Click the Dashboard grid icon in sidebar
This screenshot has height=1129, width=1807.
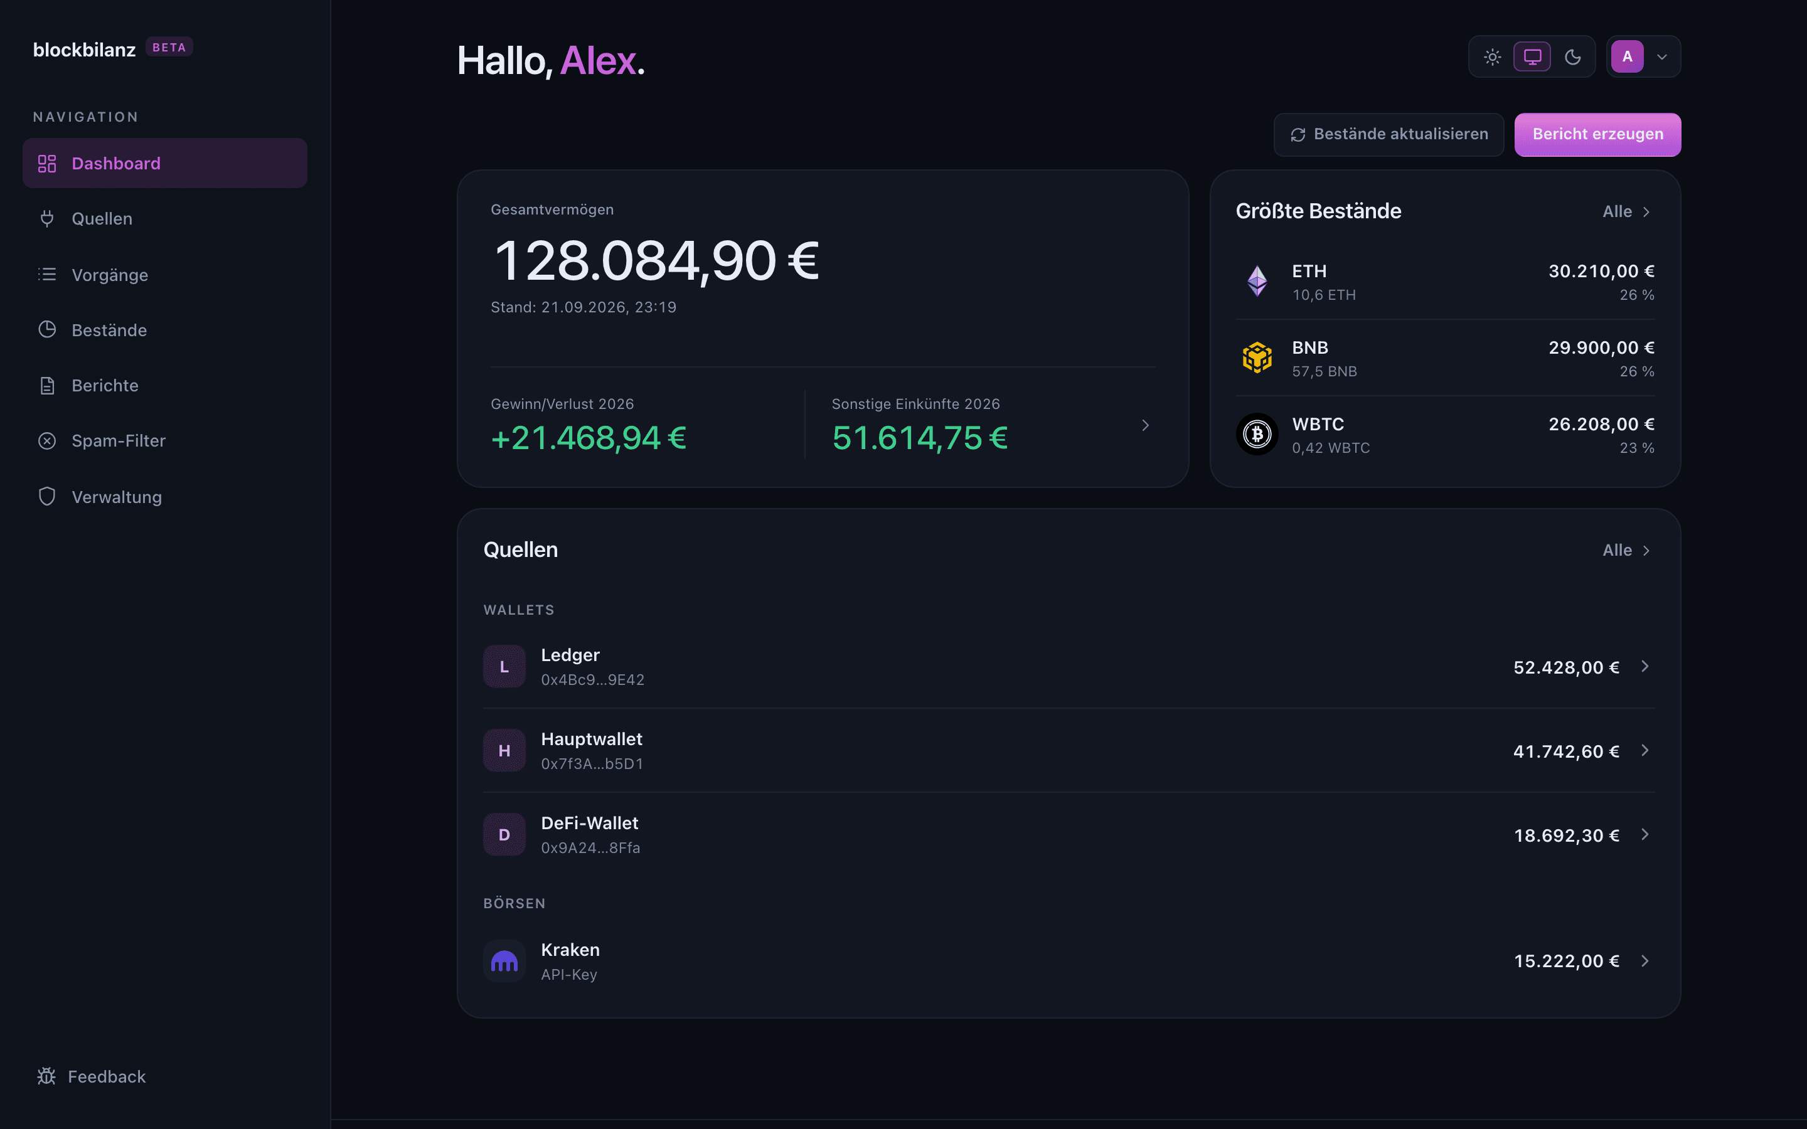point(47,164)
